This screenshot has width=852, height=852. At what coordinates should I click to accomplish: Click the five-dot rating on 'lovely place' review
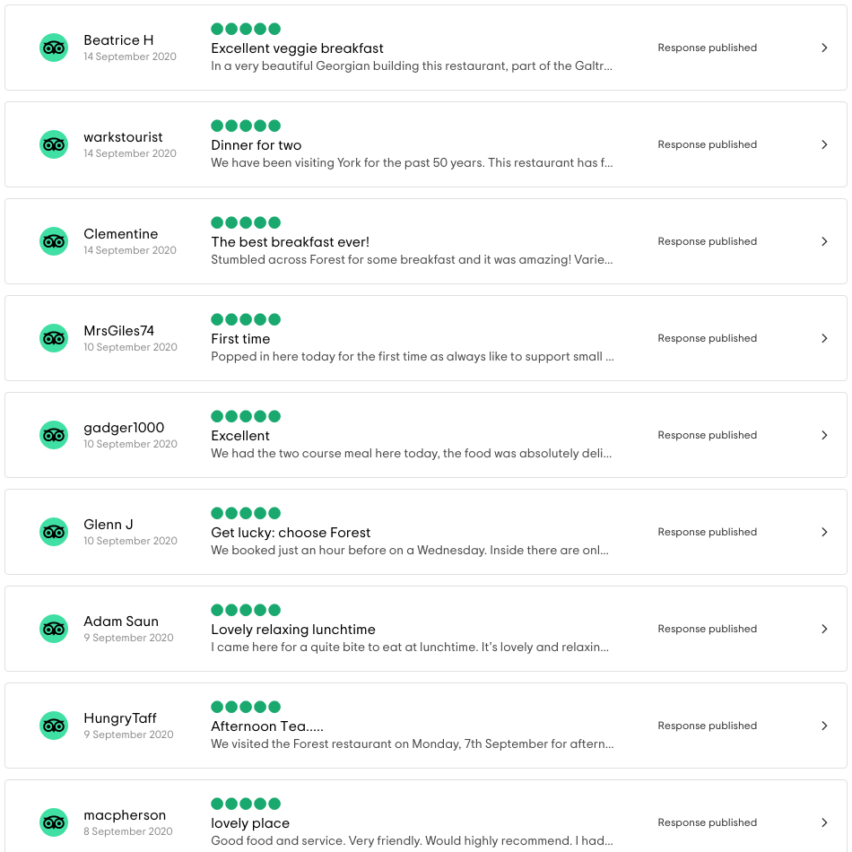[246, 804]
